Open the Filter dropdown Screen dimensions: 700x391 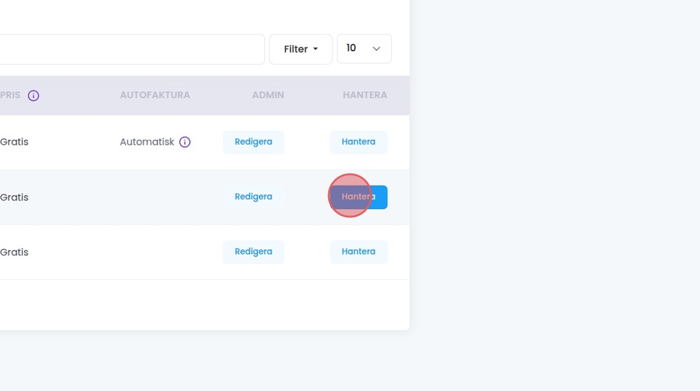[x=301, y=49]
